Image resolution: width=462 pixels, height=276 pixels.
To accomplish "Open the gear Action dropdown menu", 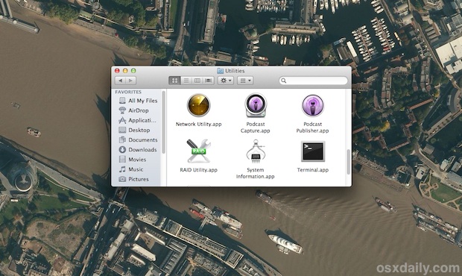I will pyautogui.click(x=225, y=81).
